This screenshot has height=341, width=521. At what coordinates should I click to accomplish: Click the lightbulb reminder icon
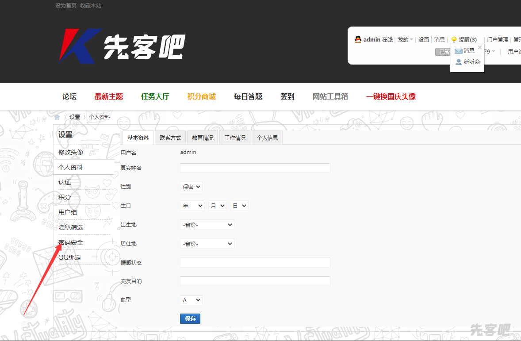coord(453,40)
